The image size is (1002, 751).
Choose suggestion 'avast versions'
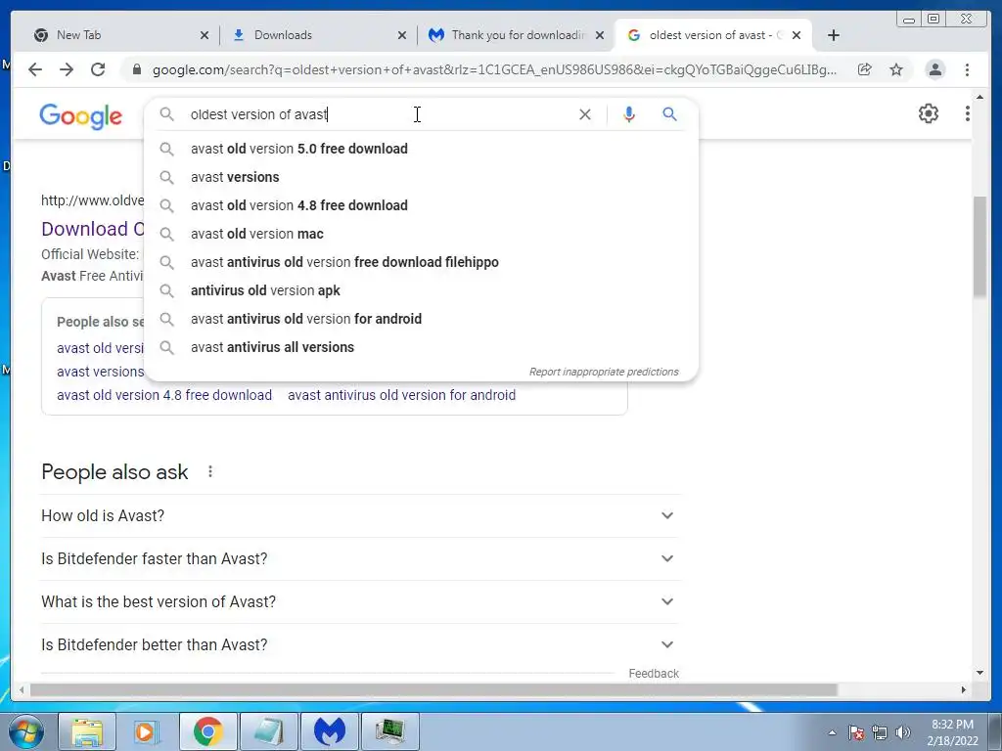[x=421, y=177]
